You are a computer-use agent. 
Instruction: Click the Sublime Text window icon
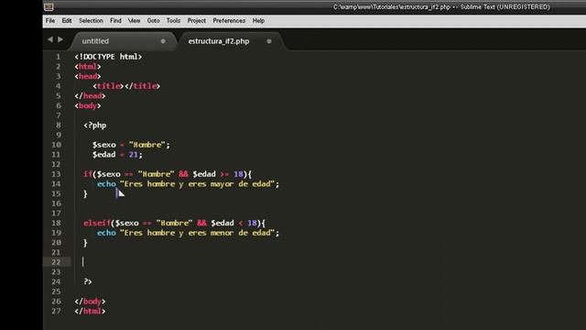[x=49, y=6]
